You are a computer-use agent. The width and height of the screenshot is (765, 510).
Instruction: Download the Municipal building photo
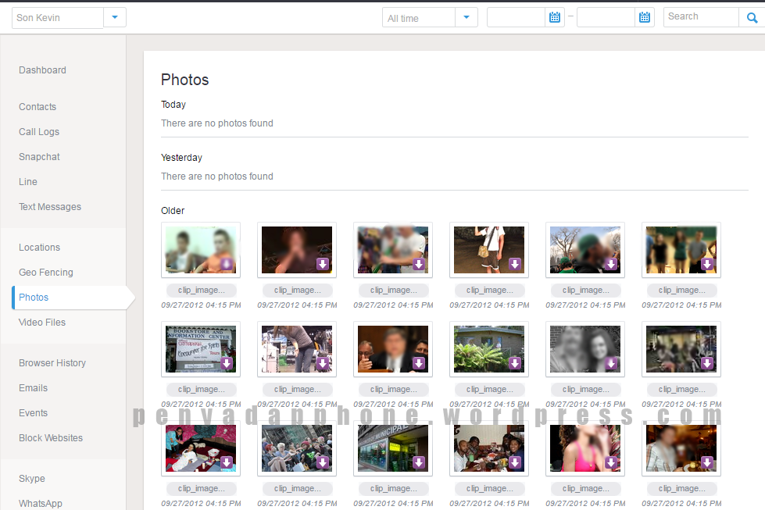[419, 462]
